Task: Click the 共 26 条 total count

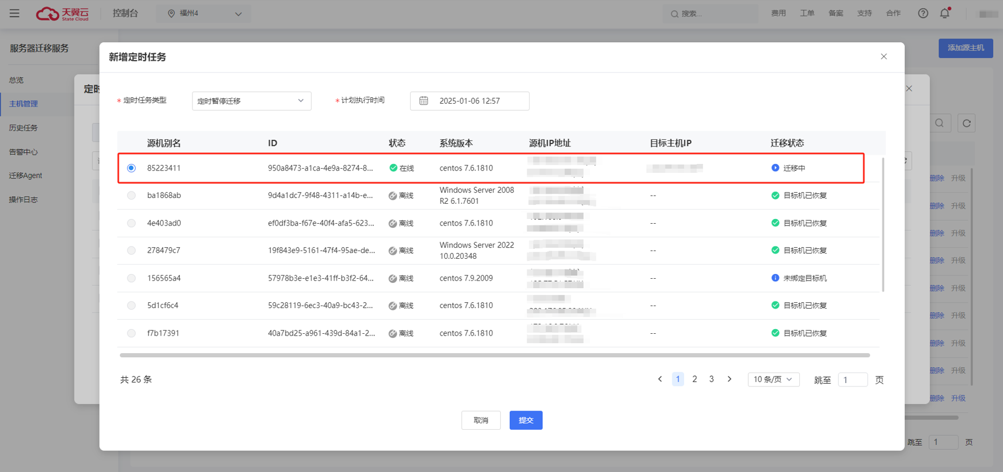Action: (136, 379)
